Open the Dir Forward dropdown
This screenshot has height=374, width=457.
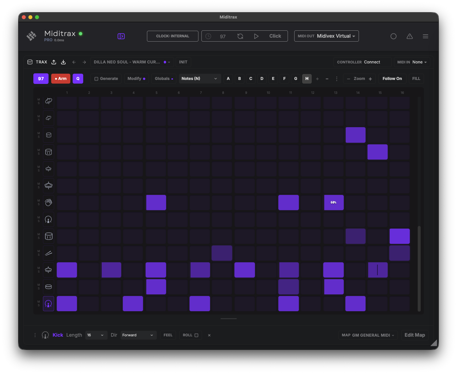[x=138, y=335]
